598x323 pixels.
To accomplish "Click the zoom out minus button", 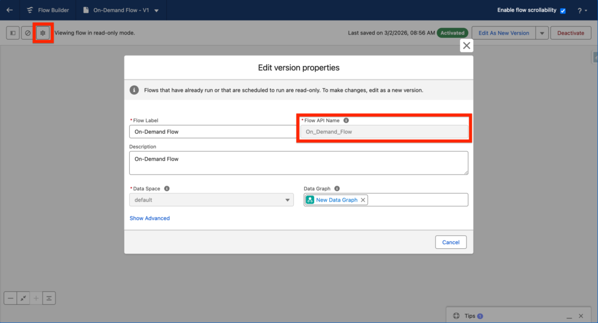I will pos(11,298).
